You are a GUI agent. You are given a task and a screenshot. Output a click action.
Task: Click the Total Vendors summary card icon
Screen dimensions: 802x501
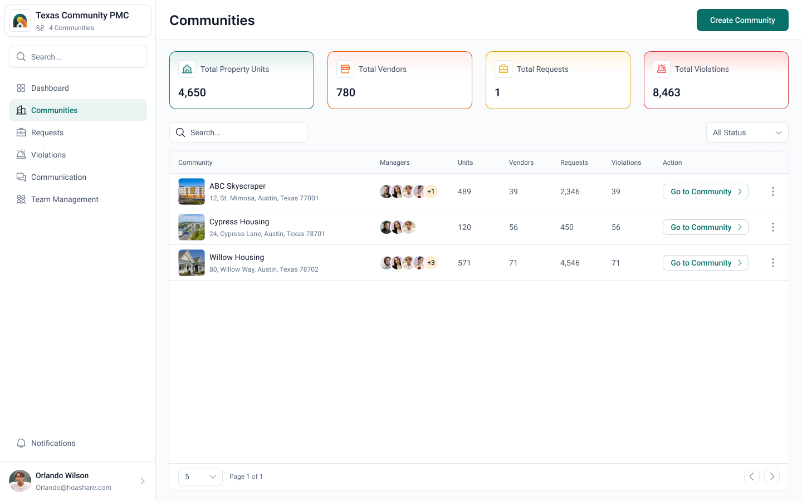pyautogui.click(x=345, y=68)
